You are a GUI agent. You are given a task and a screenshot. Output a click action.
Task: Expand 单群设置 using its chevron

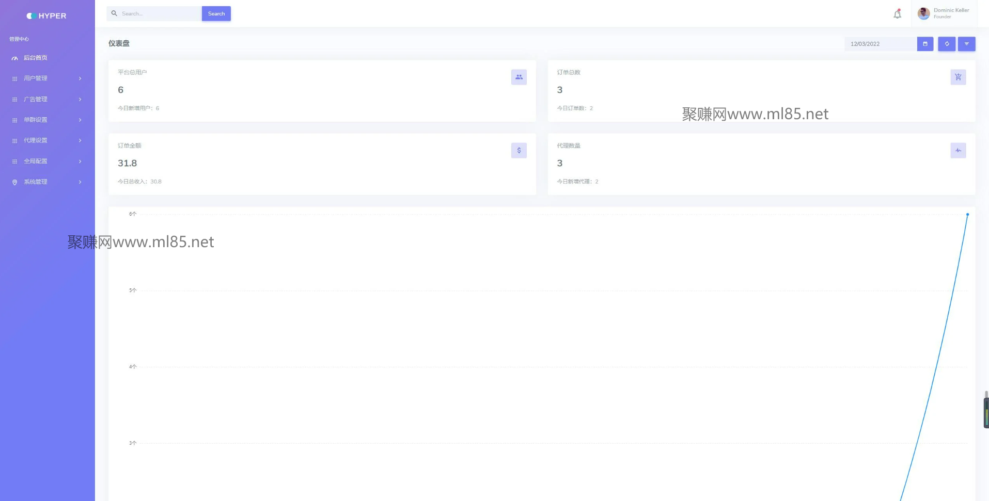80,120
